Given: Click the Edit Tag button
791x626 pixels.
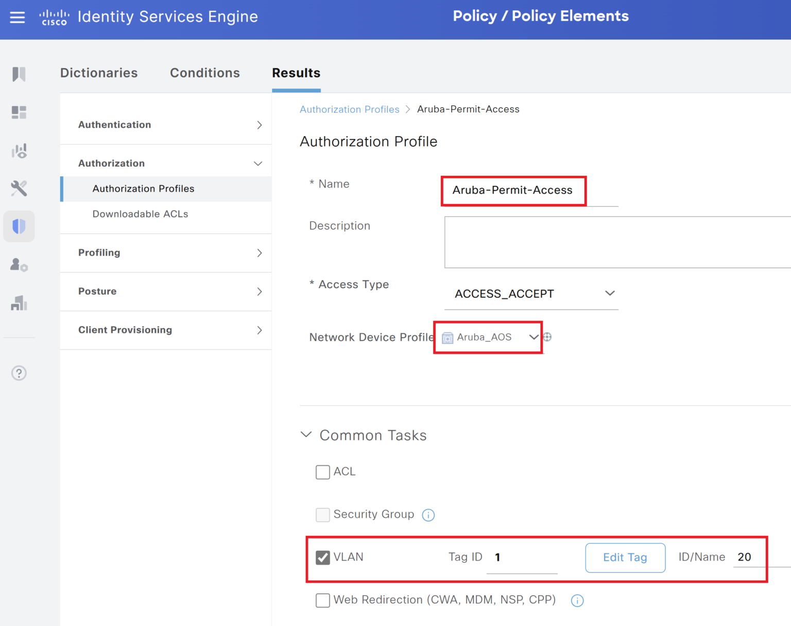Looking at the screenshot, I should 625,557.
